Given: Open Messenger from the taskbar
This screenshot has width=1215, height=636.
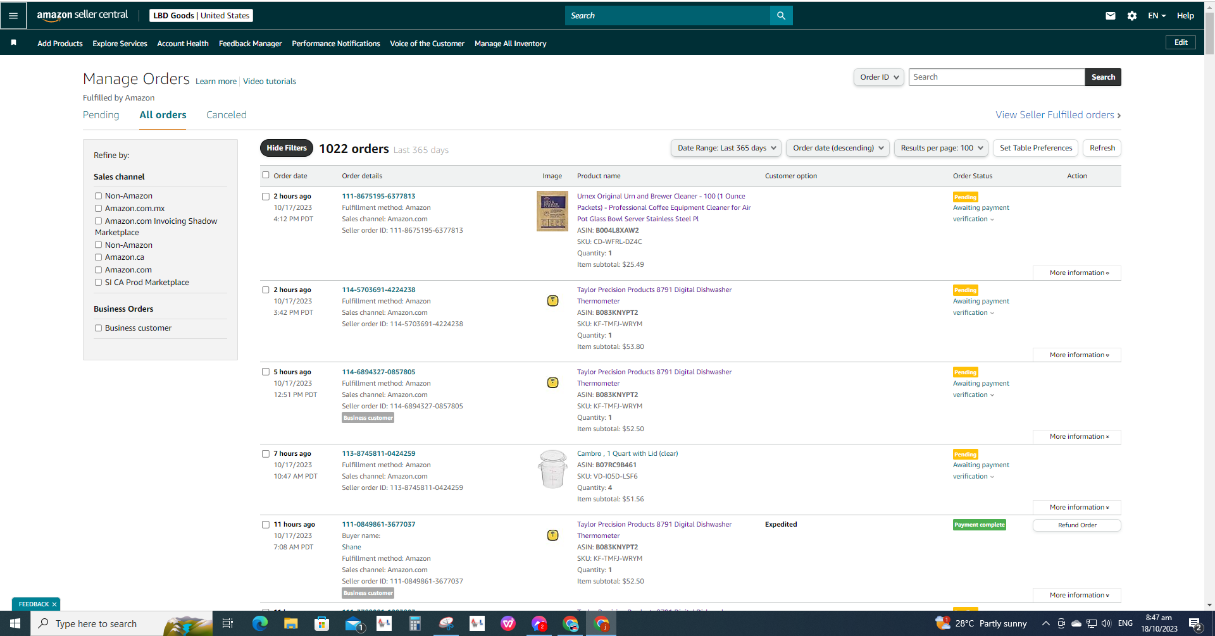Looking at the screenshot, I should 539,623.
